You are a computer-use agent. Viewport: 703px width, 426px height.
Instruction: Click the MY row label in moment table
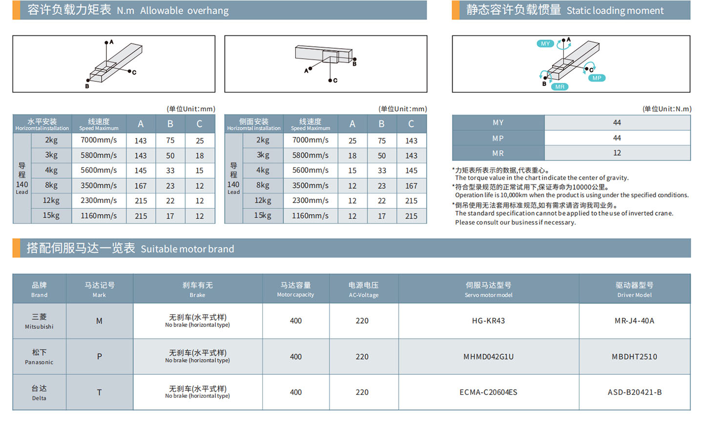498,122
